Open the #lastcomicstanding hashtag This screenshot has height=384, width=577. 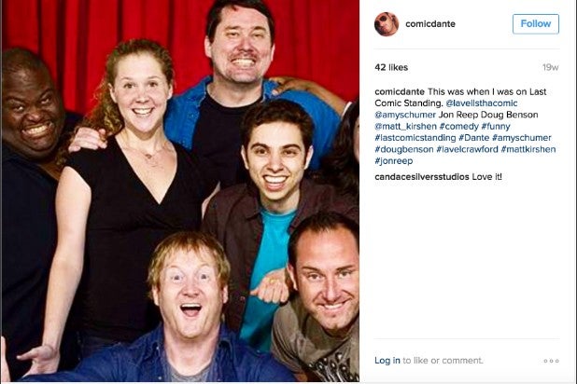point(415,138)
